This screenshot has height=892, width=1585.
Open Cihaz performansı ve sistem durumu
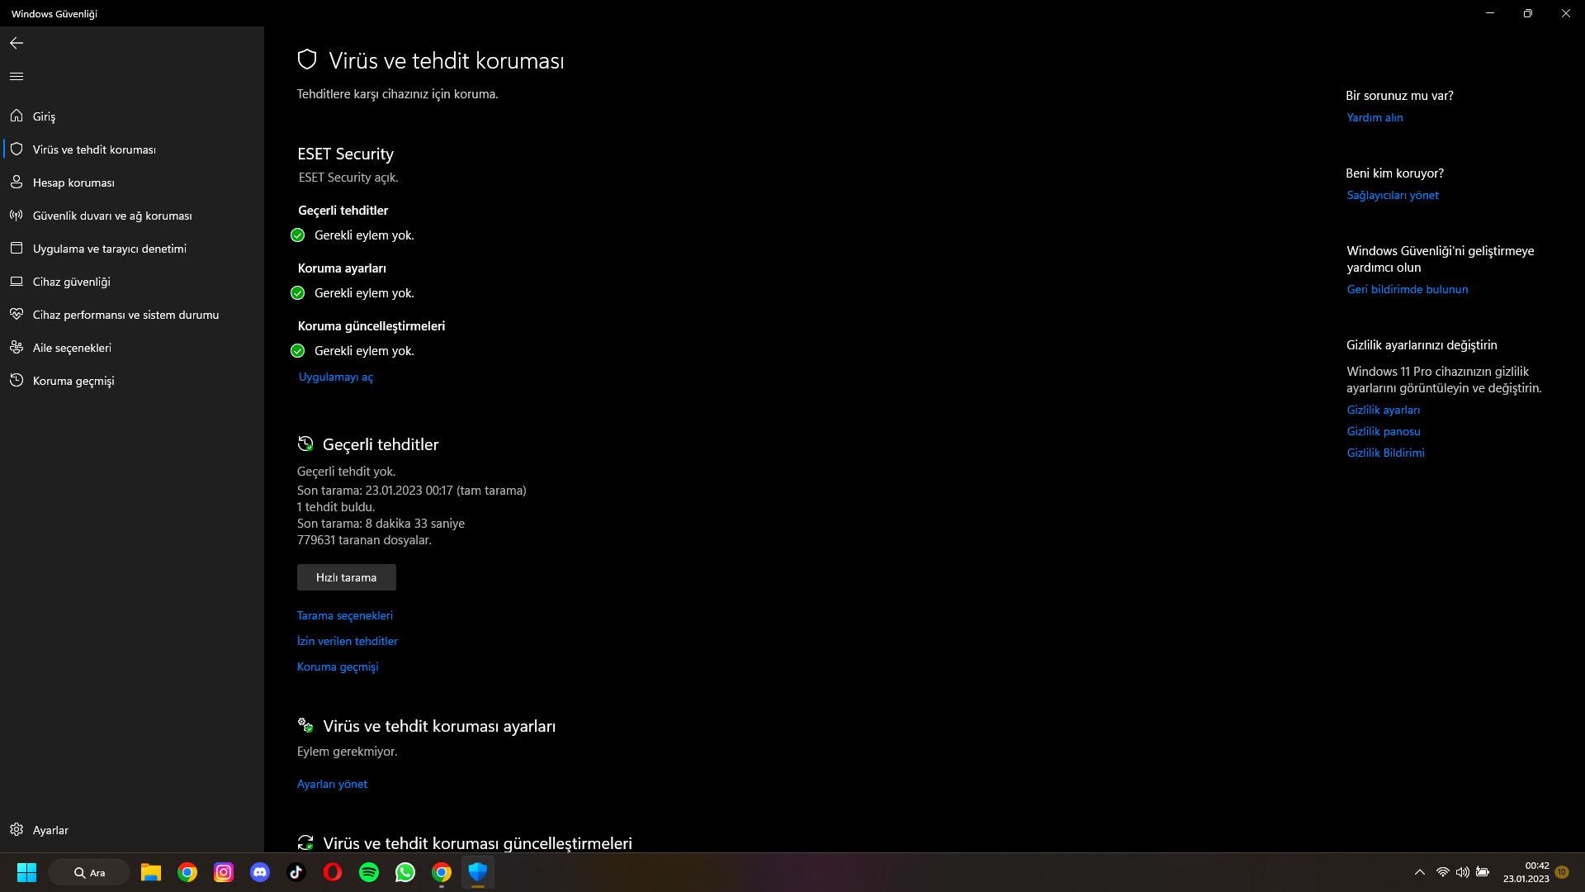click(x=125, y=315)
